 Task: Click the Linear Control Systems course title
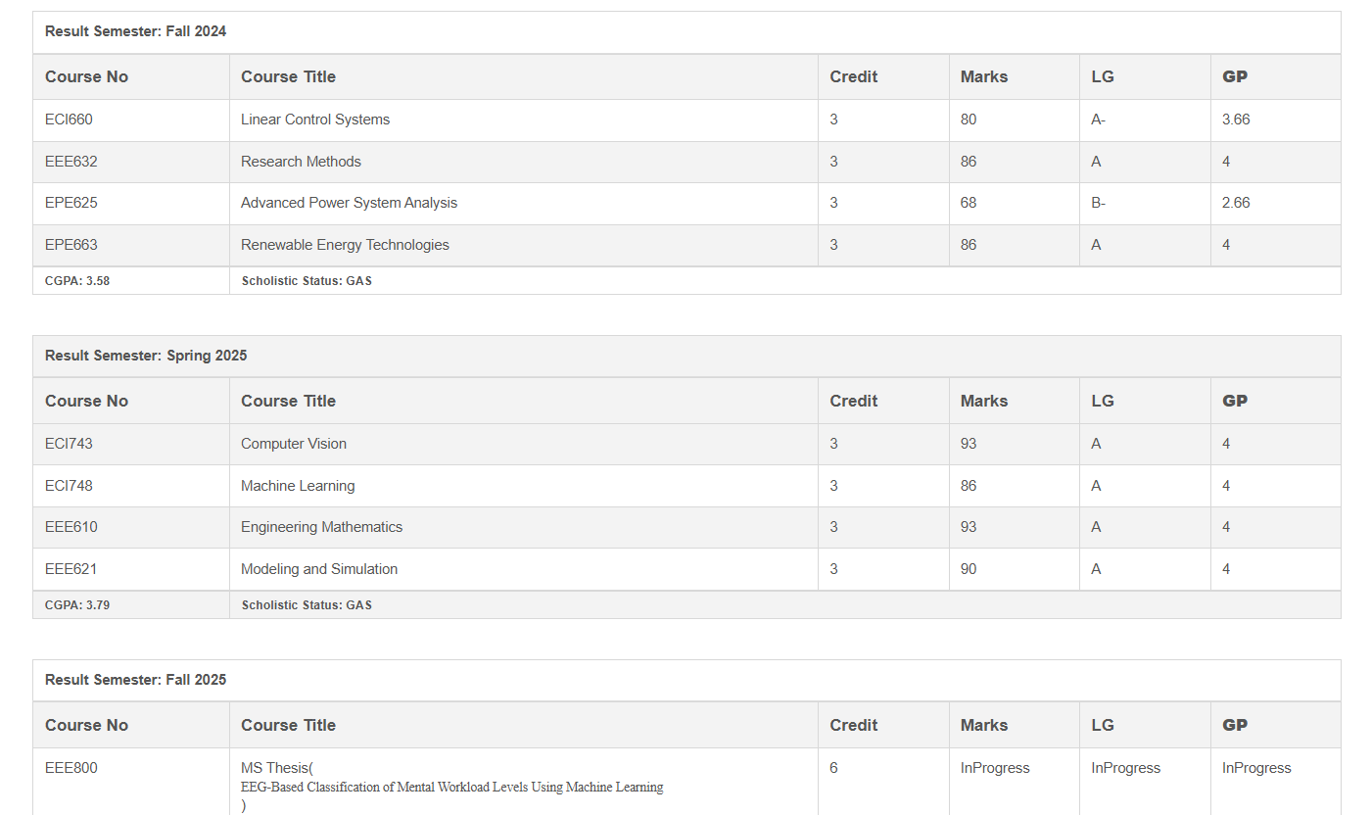click(x=315, y=120)
